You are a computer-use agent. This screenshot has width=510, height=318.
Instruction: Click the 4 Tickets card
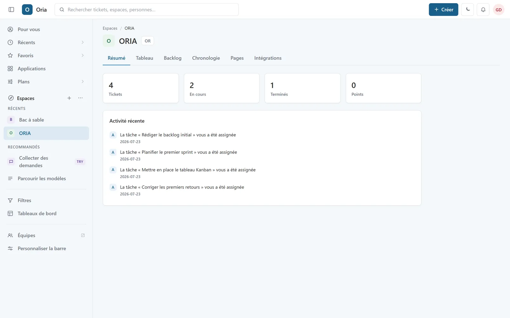[x=141, y=88]
